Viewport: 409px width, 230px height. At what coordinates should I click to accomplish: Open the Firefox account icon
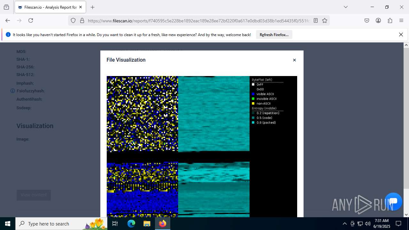[378, 20]
